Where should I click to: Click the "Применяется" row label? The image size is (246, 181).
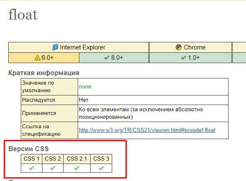39,113
